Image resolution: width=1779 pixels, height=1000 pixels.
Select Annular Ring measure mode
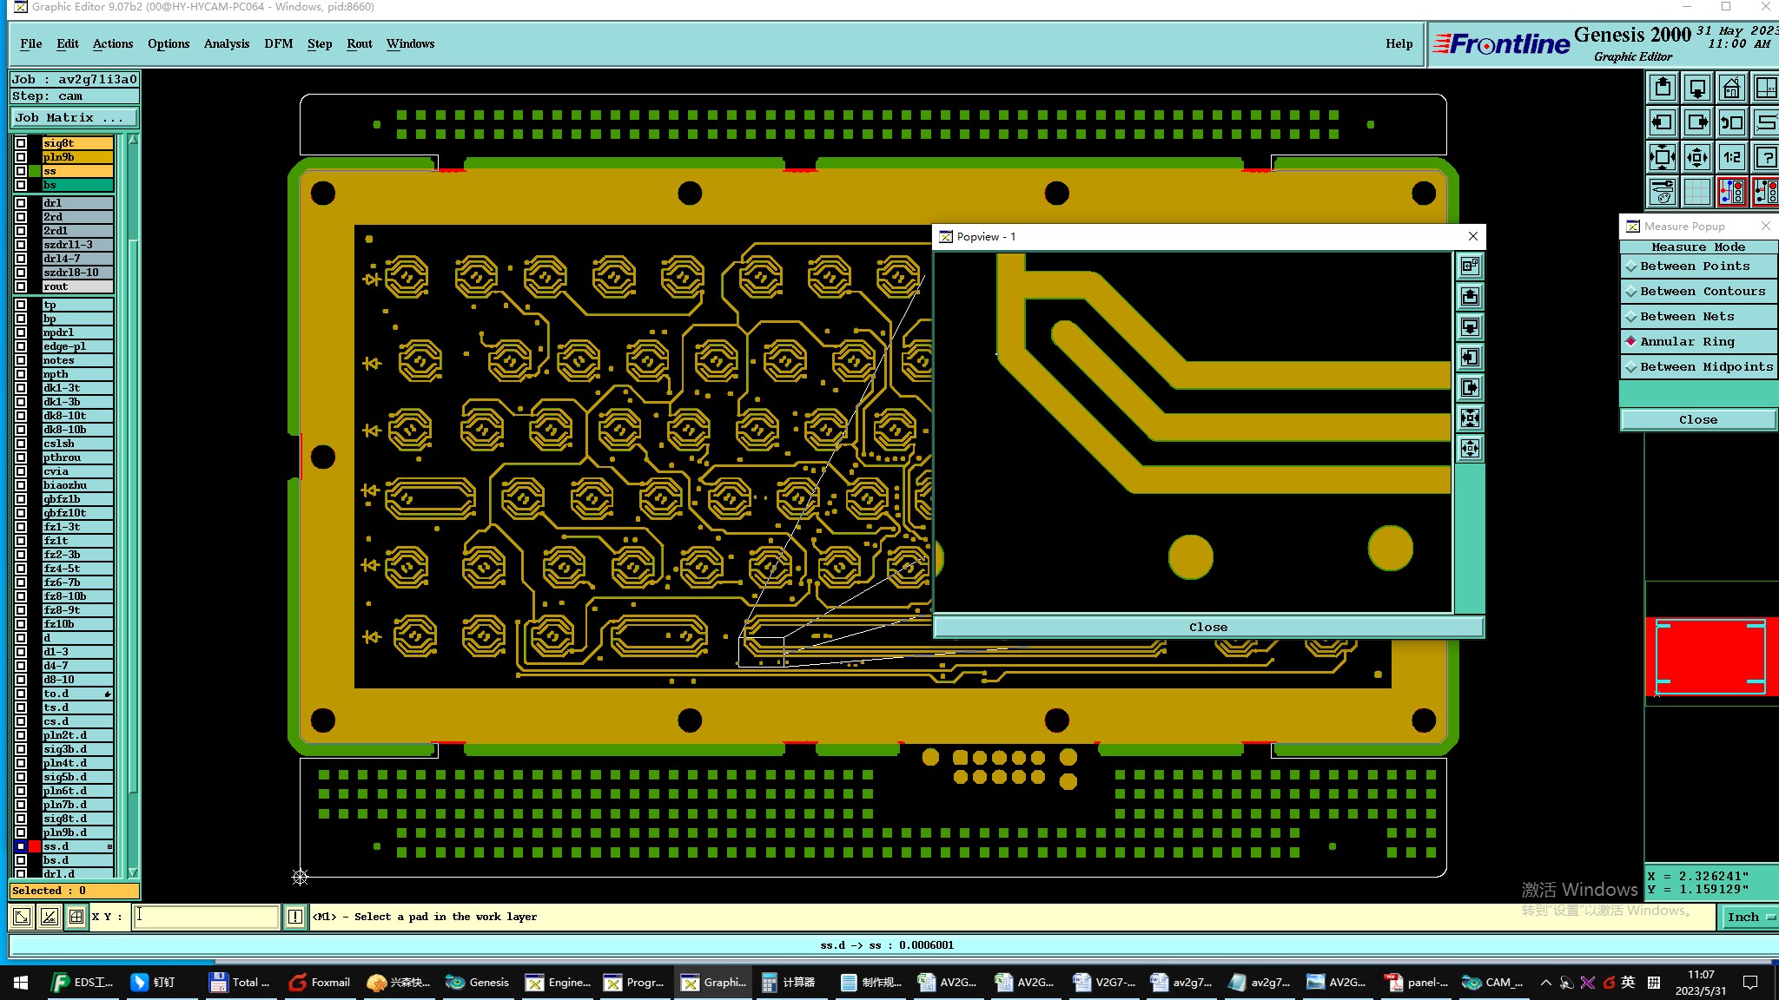(x=1698, y=342)
